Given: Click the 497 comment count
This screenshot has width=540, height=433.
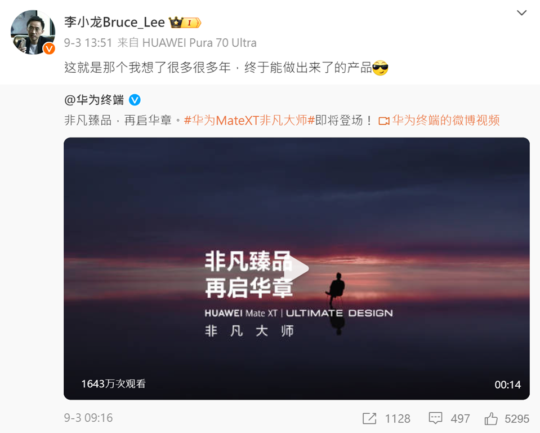Looking at the screenshot, I should (460, 418).
